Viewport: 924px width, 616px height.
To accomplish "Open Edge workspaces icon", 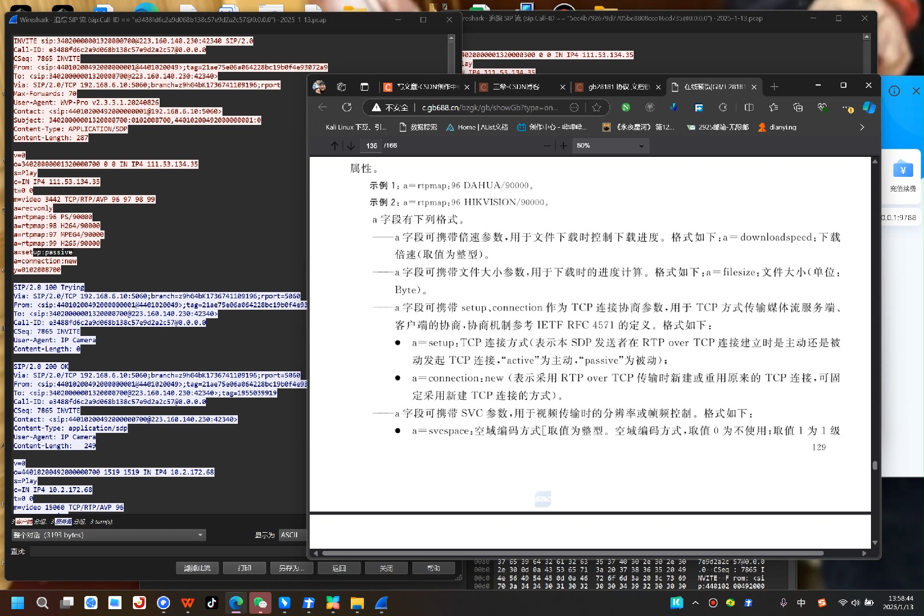I will pyautogui.click(x=342, y=87).
